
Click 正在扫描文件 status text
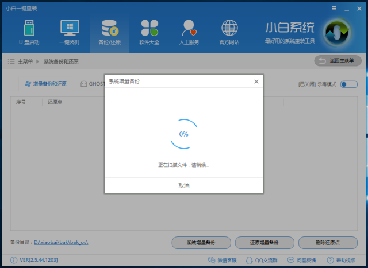(x=184, y=165)
